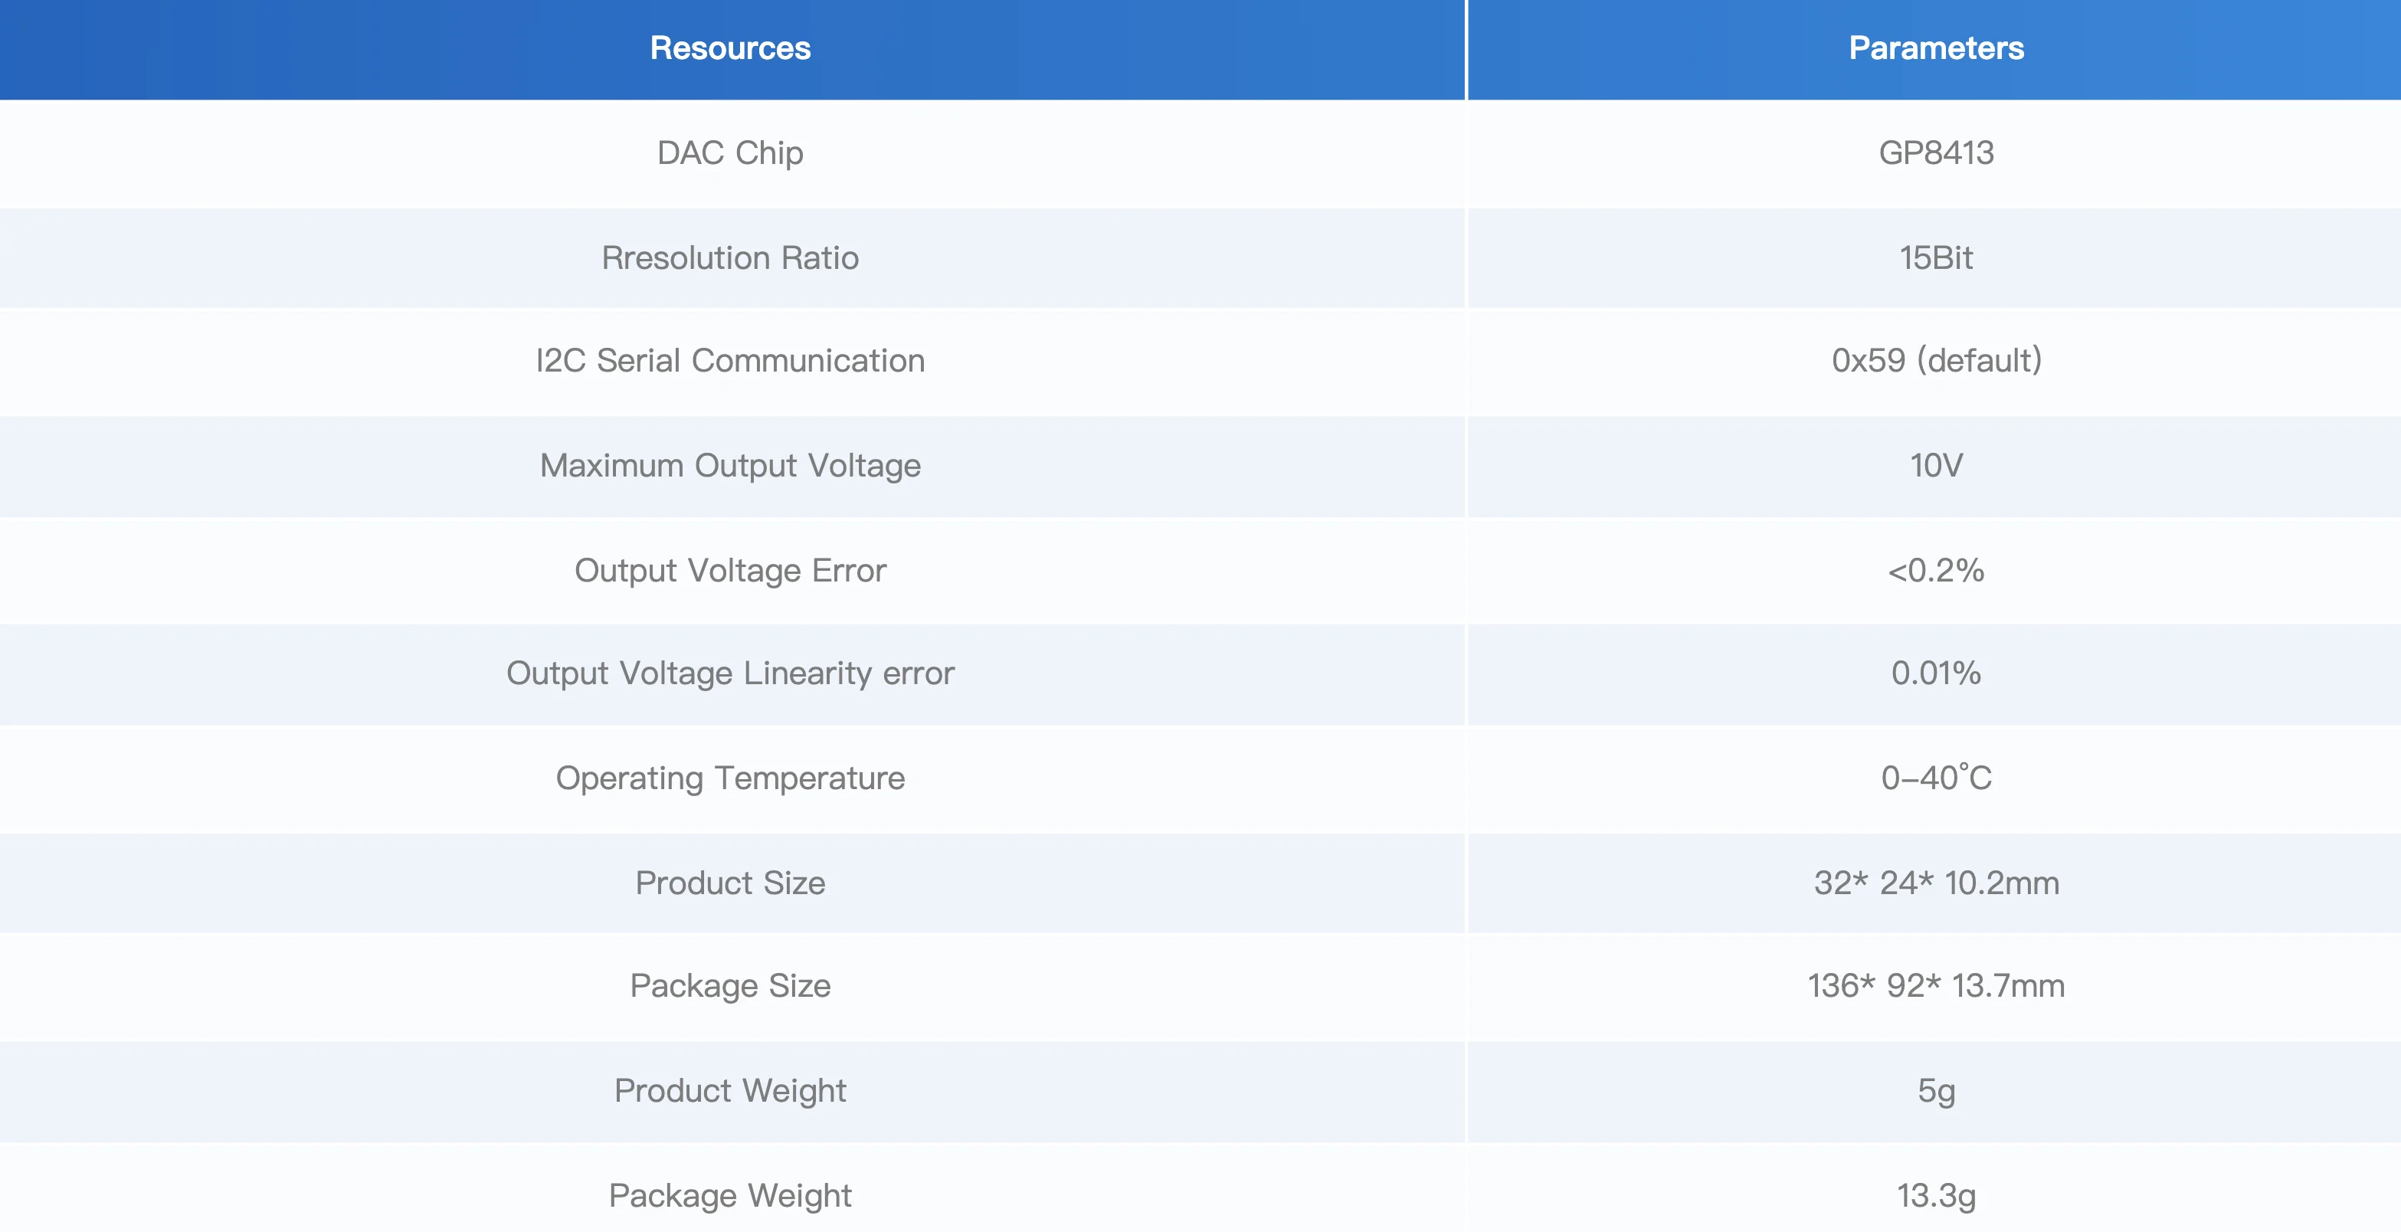The height and width of the screenshot is (1232, 2401).
Task: Click the Output Voltage Linearity error label
Action: 730,673
